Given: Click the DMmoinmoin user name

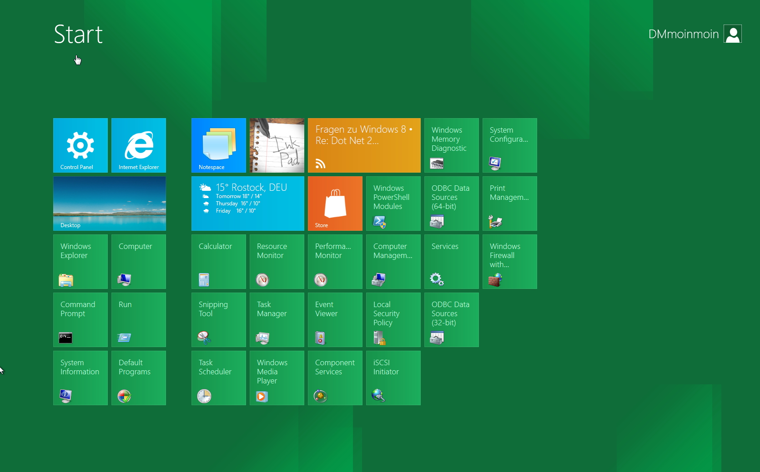Looking at the screenshot, I should (684, 34).
